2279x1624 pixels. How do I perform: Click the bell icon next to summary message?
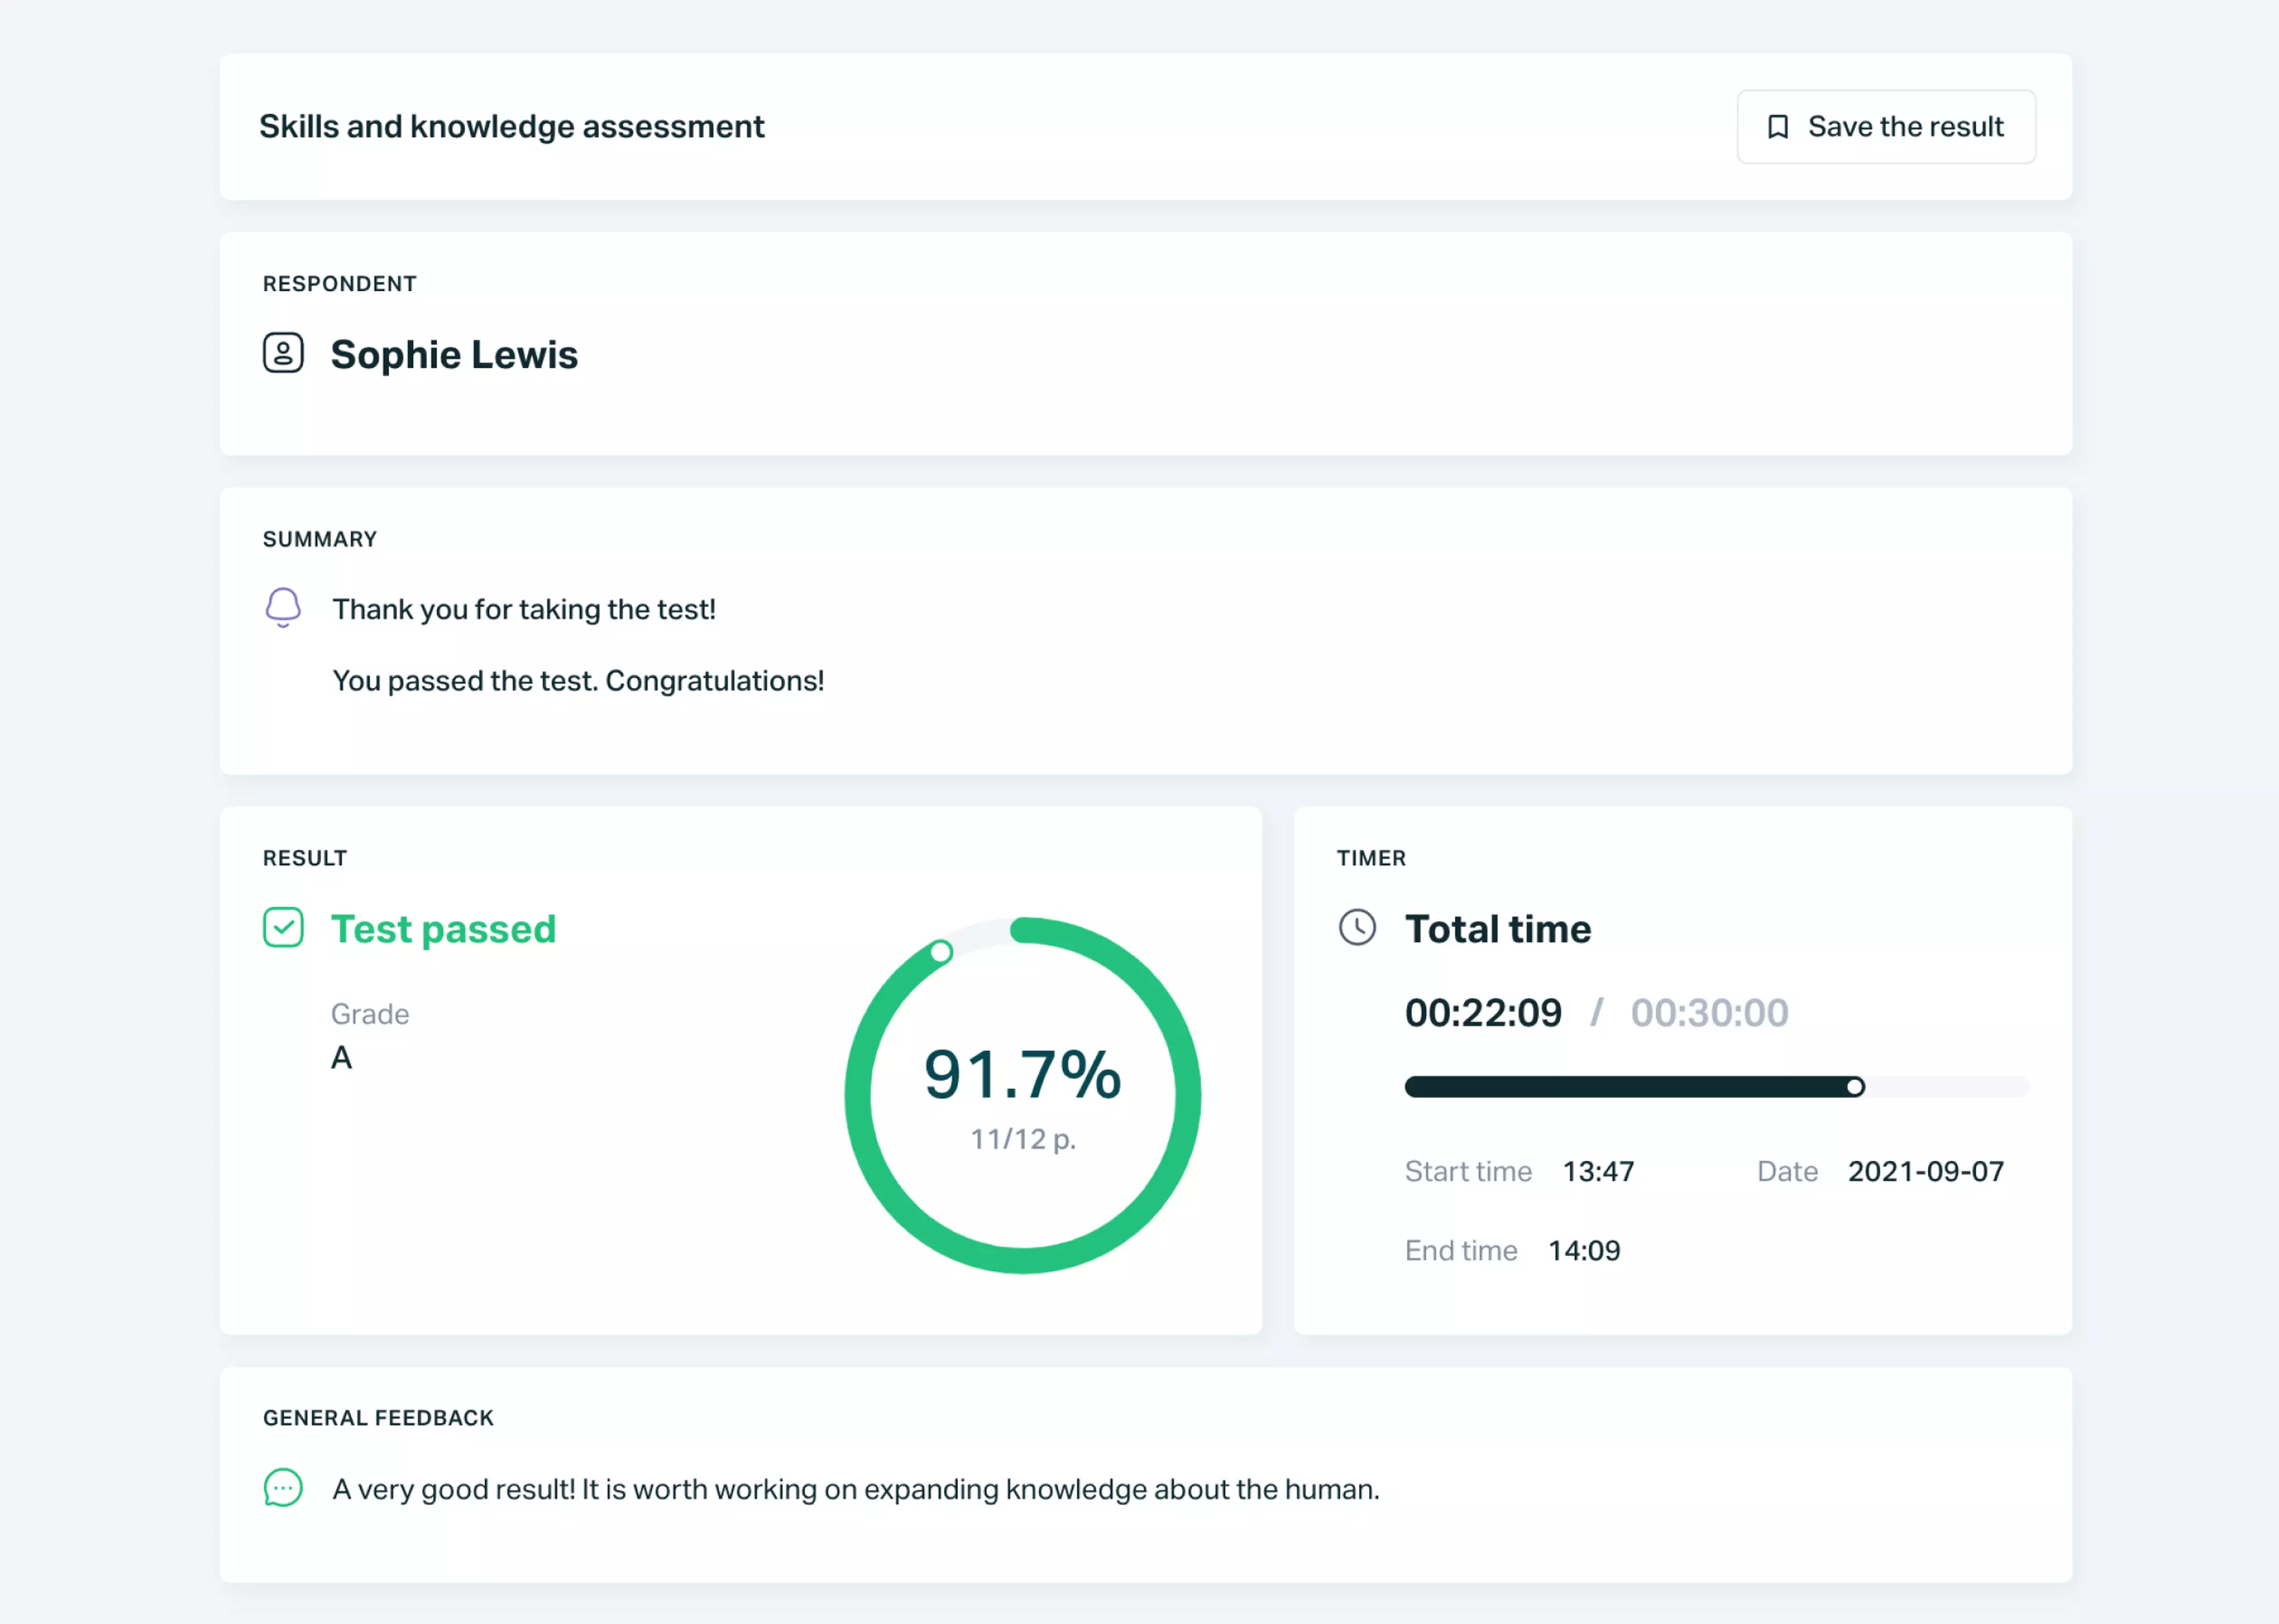283,607
